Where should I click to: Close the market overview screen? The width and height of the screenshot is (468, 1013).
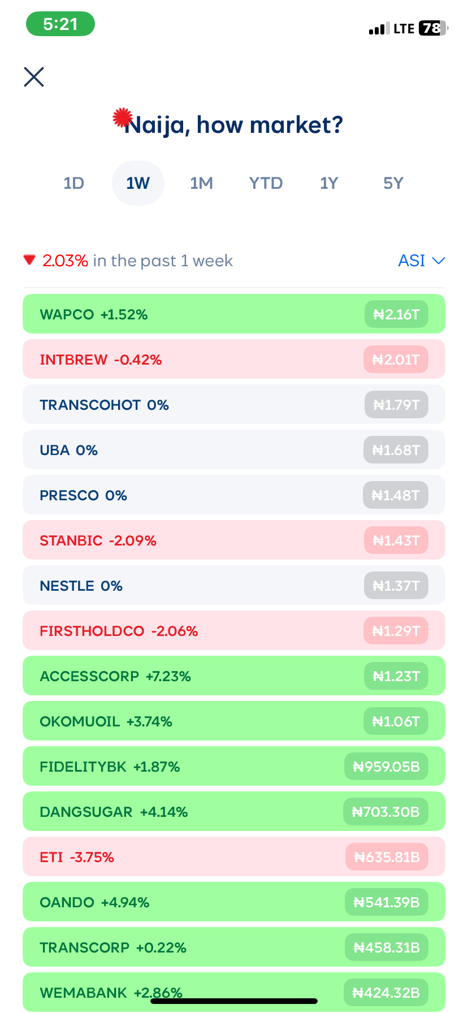34,77
